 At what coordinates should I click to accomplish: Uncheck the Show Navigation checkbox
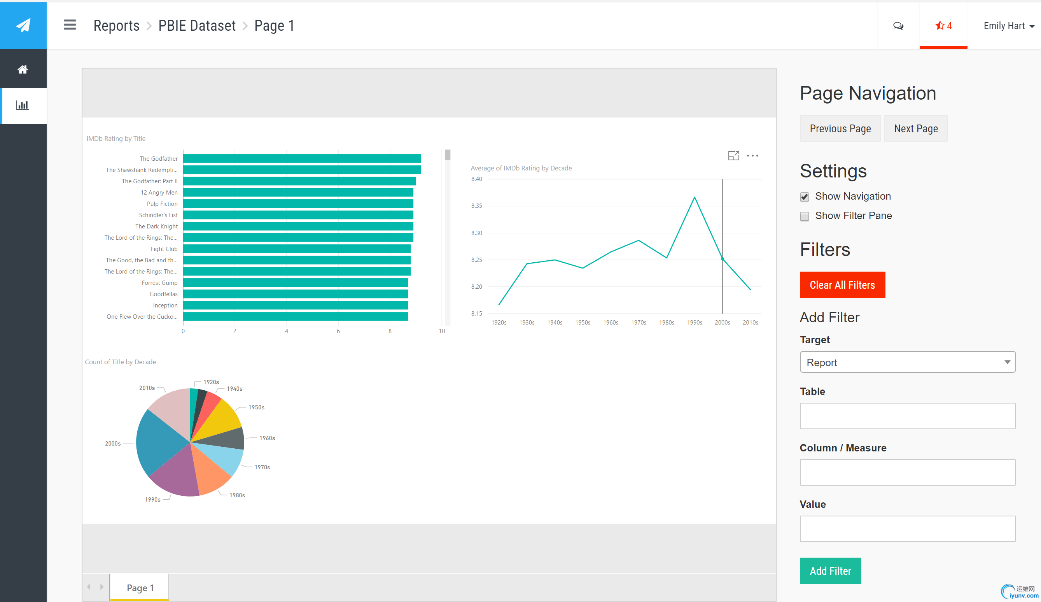pyautogui.click(x=804, y=197)
